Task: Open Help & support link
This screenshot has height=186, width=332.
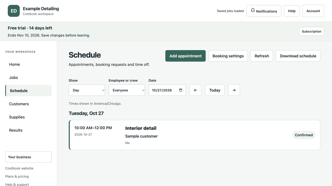Action: point(17,184)
